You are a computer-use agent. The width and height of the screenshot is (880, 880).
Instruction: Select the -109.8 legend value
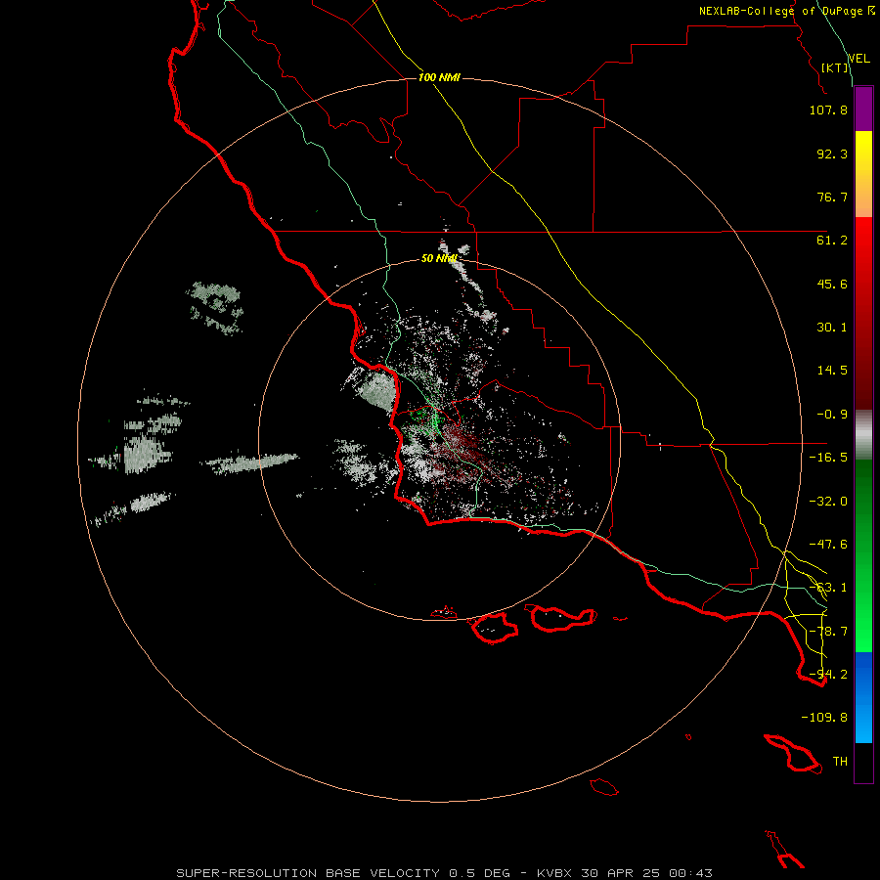click(824, 718)
